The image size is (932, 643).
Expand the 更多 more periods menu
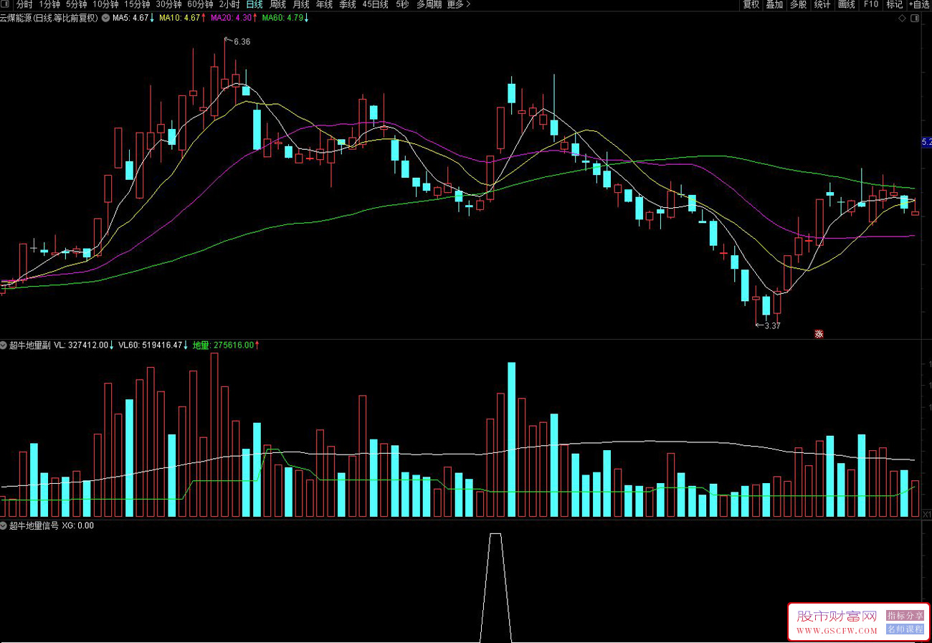click(459, 5)
